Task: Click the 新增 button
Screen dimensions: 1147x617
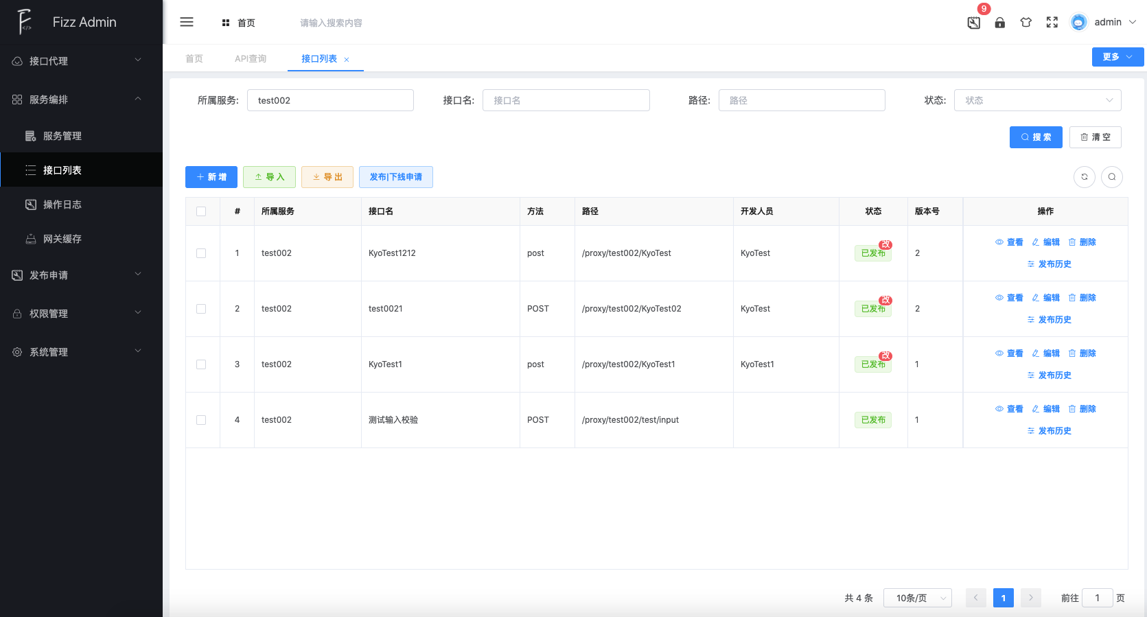Action: click(x=211, y=177)
